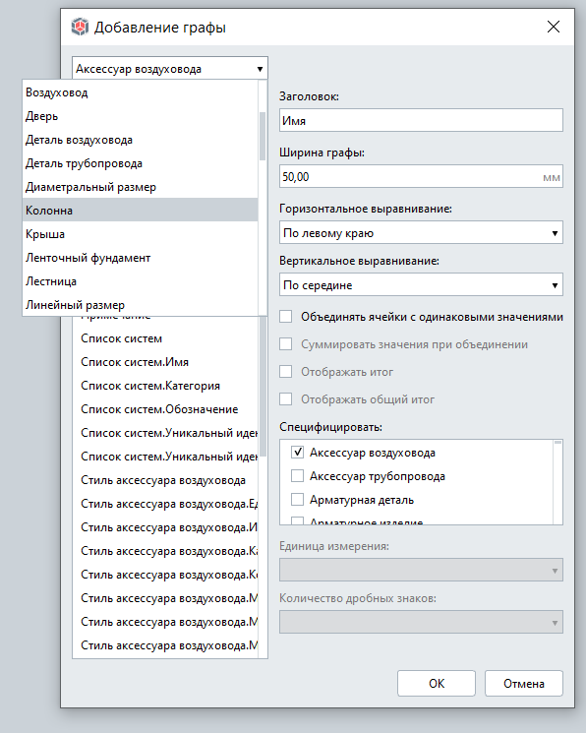Viewport: 586px width, 733px height.
Task: Collapse the Аксессуар воздуховода object dropdown
Action: [x=170, y=69]
